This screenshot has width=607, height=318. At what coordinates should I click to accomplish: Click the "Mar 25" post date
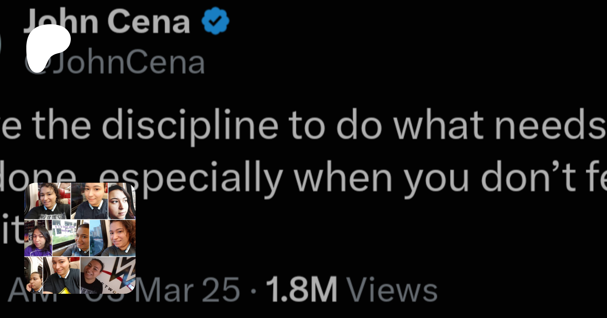point(187,289)
